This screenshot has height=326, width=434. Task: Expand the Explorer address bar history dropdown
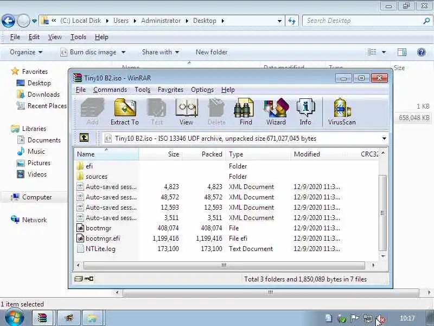tap(279, 21)
